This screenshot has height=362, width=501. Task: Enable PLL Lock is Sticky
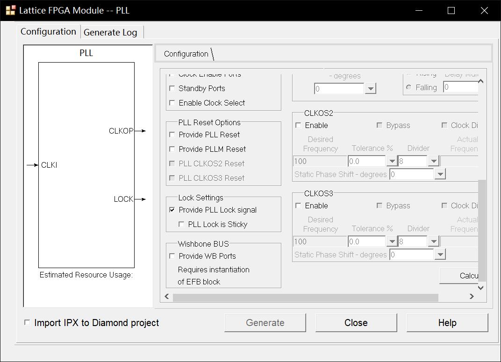click(181, 224)
